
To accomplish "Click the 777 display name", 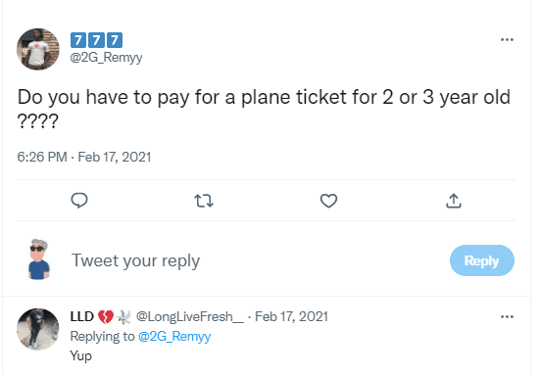I will tap(96, 40).
